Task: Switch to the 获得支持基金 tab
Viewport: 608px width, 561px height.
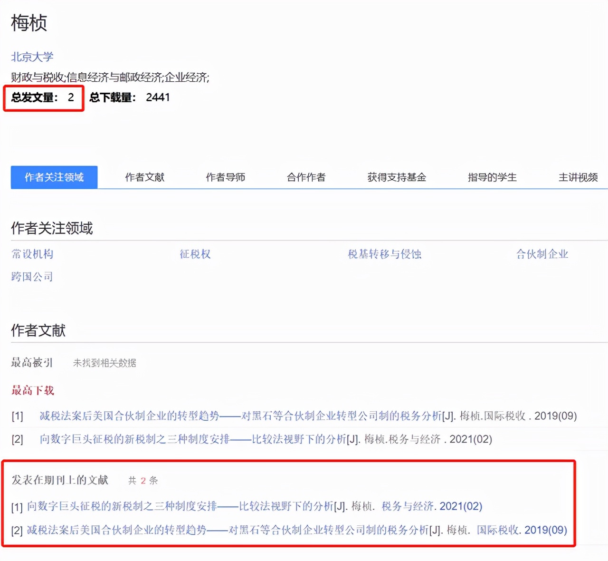Action: click(396, 177)
